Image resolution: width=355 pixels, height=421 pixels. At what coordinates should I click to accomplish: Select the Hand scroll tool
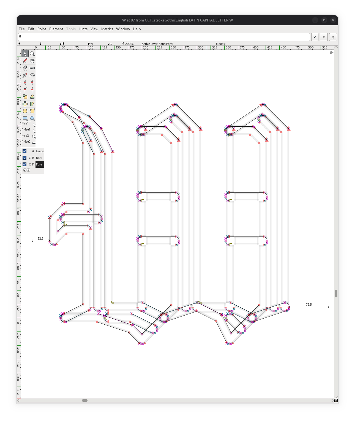(x=32, y=61)
